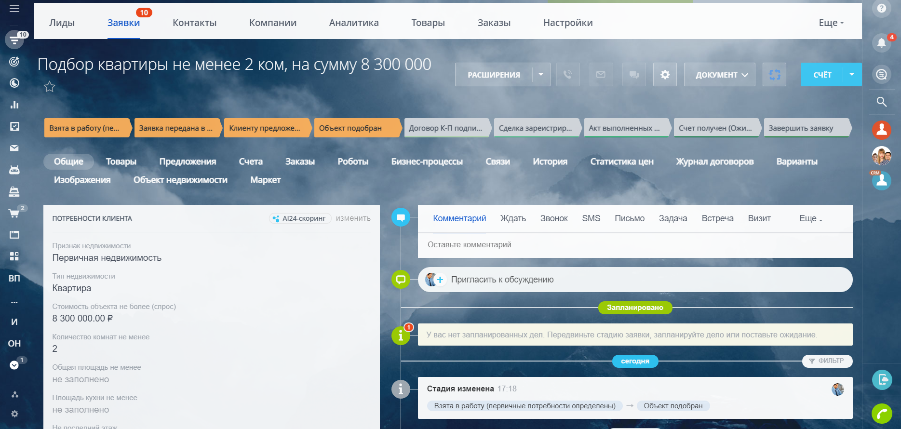
Task: Open the phone call icon button
Action: pos(568,75)
